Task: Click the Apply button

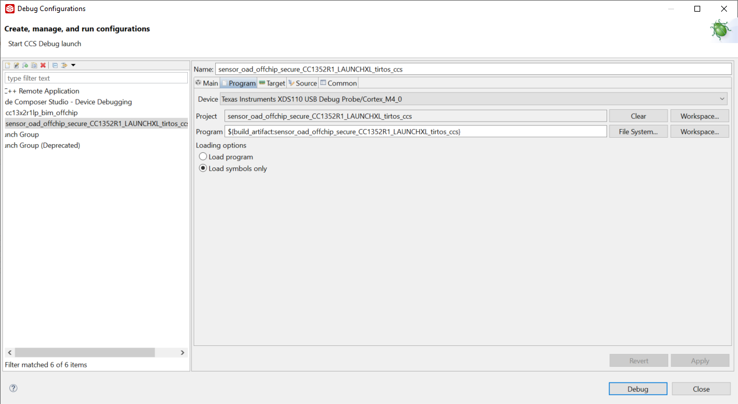Action: (700, 360)
